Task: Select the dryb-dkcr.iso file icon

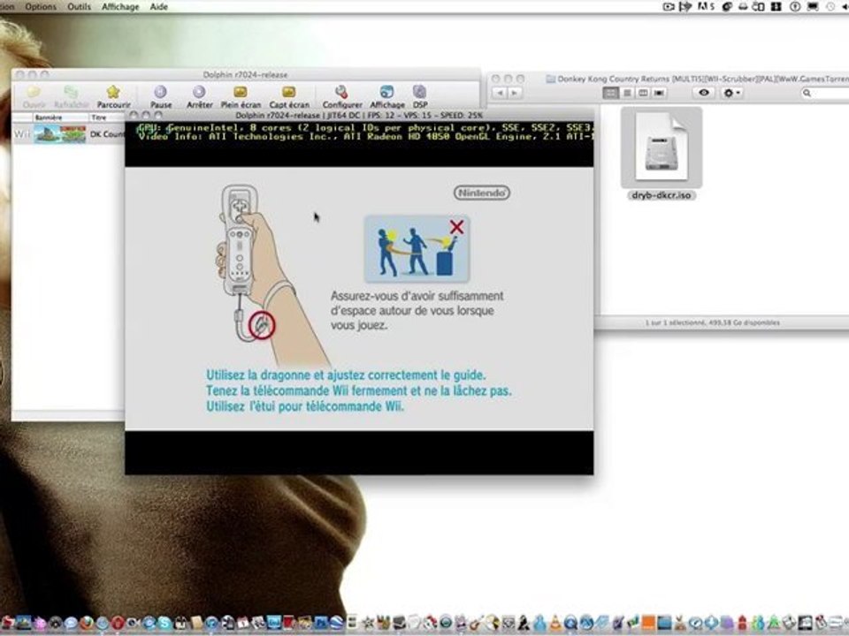Action: pos(662,148)
